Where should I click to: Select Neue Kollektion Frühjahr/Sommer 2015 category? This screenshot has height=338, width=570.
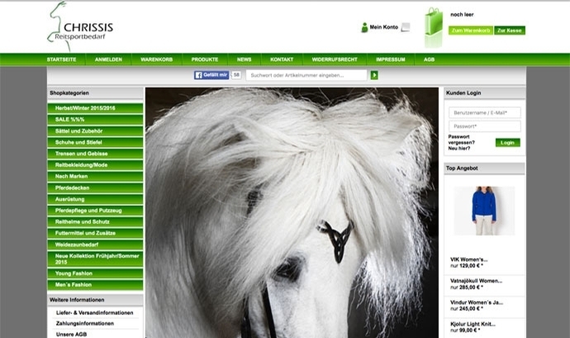click(95, 259)
